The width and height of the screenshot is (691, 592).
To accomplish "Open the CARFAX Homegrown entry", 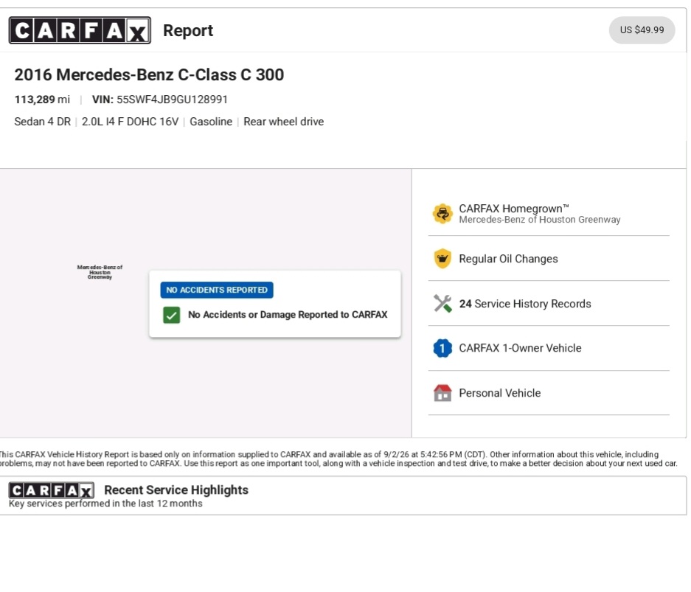I will pyautogui.click(x=549, y=214).
